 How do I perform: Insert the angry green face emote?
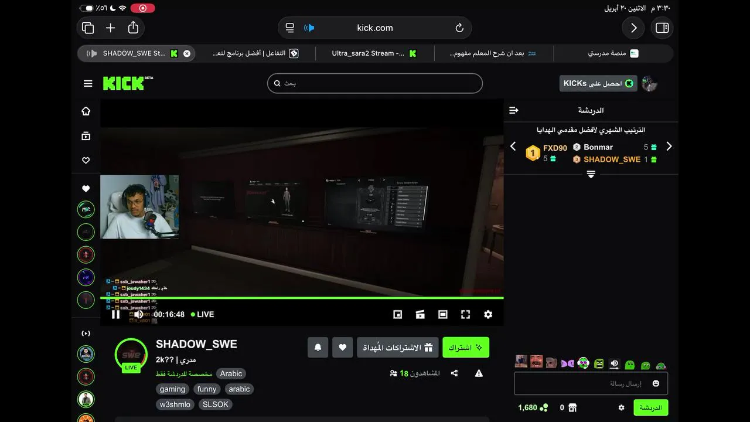599,364
